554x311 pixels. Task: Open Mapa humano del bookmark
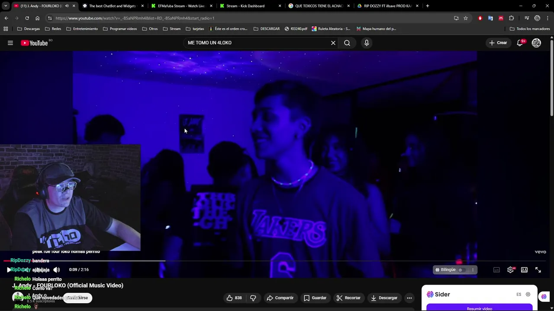(376, 29)
